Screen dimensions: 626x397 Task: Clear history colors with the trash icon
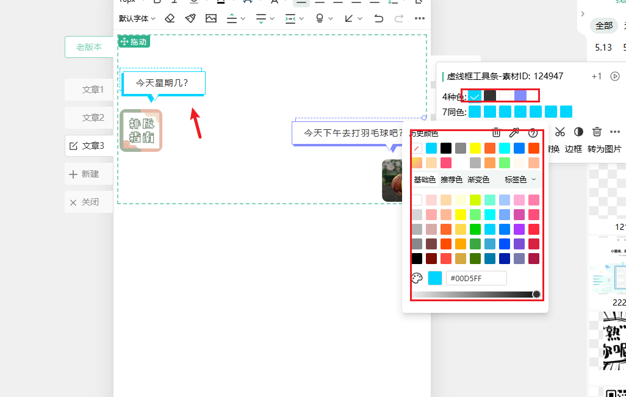pos(497,132)
